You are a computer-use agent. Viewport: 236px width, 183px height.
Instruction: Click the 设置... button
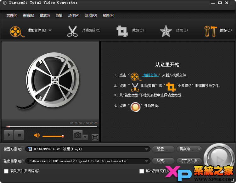163,149
